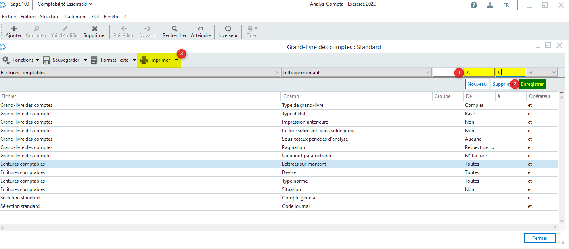Open the Traitement menu
Viewport: 569px width, 249px height.
(x=75, y=17)
